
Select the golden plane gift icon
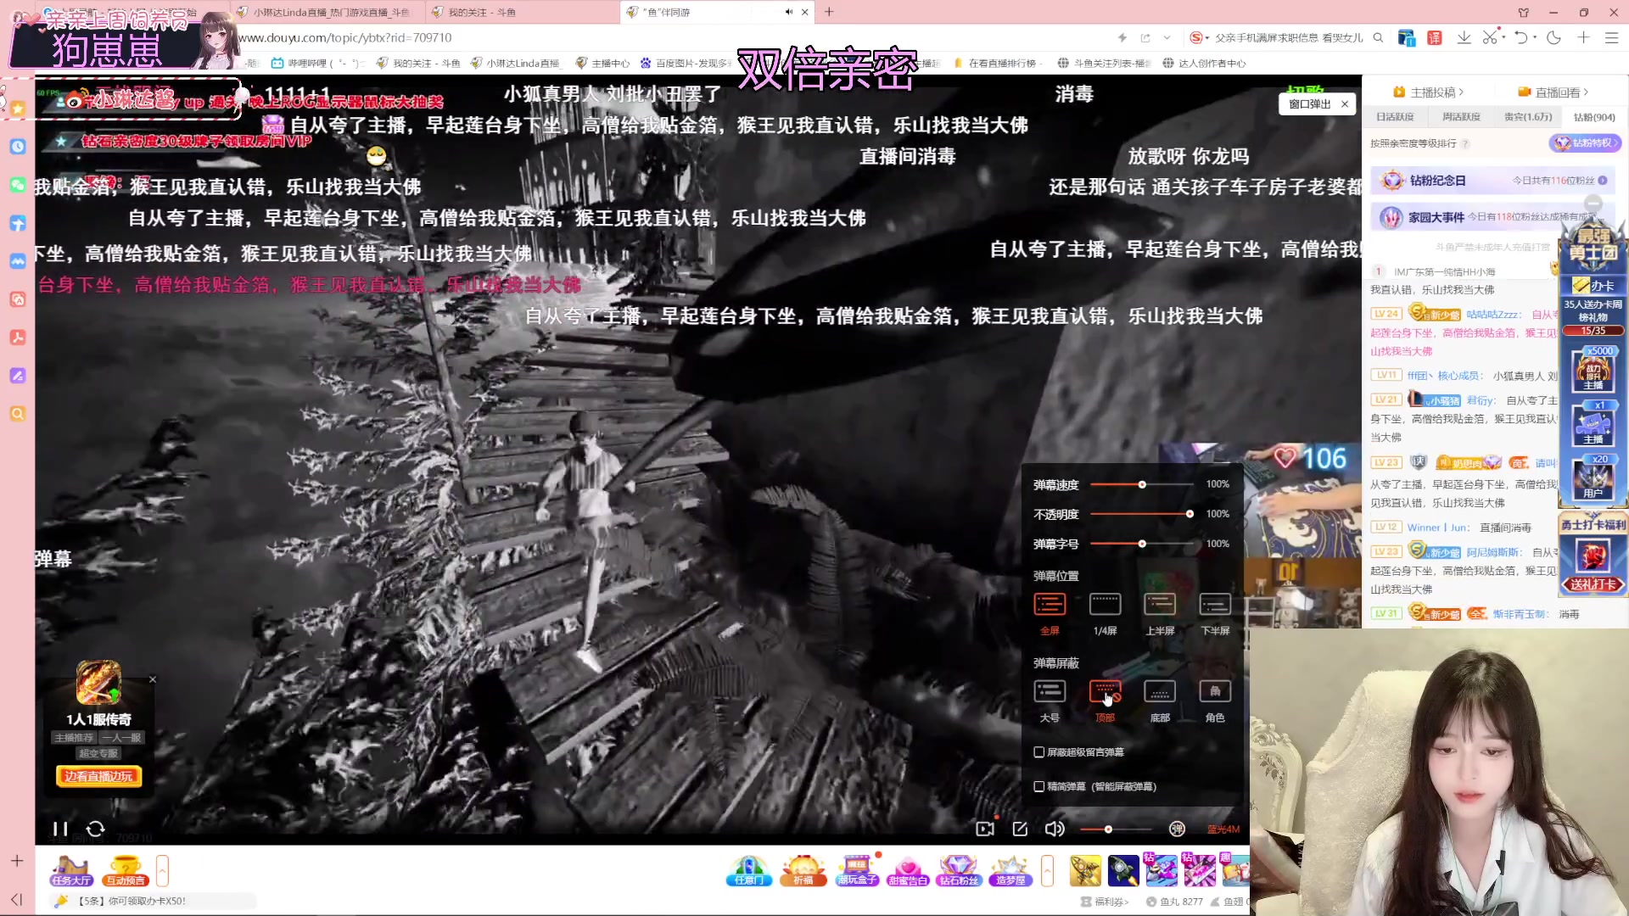click(1085, 871)
